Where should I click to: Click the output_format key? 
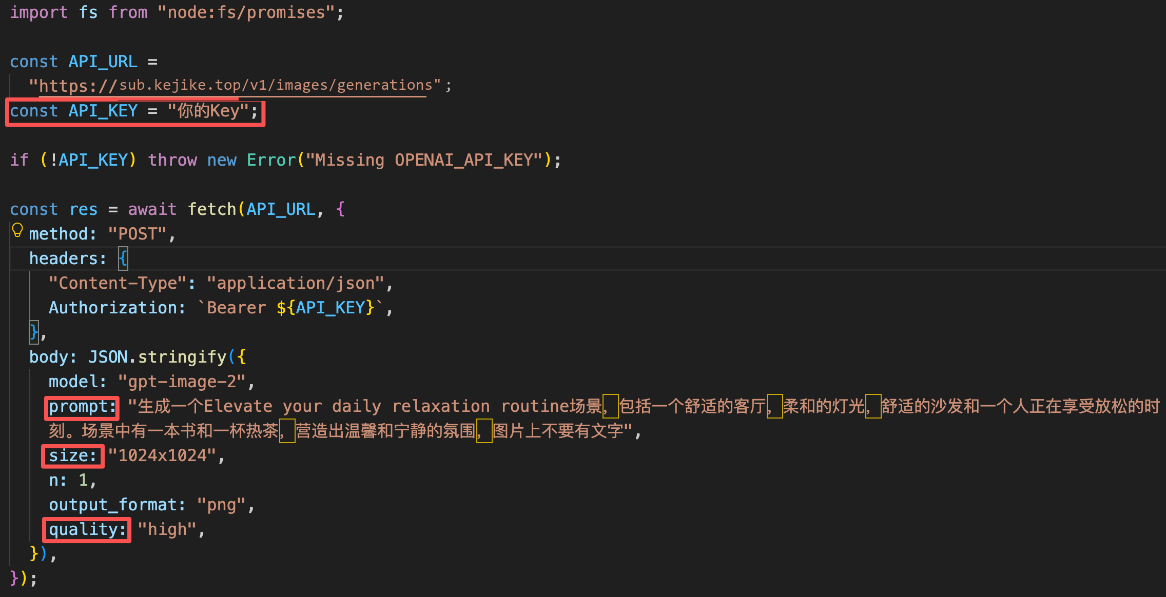(x=113, y=505)
